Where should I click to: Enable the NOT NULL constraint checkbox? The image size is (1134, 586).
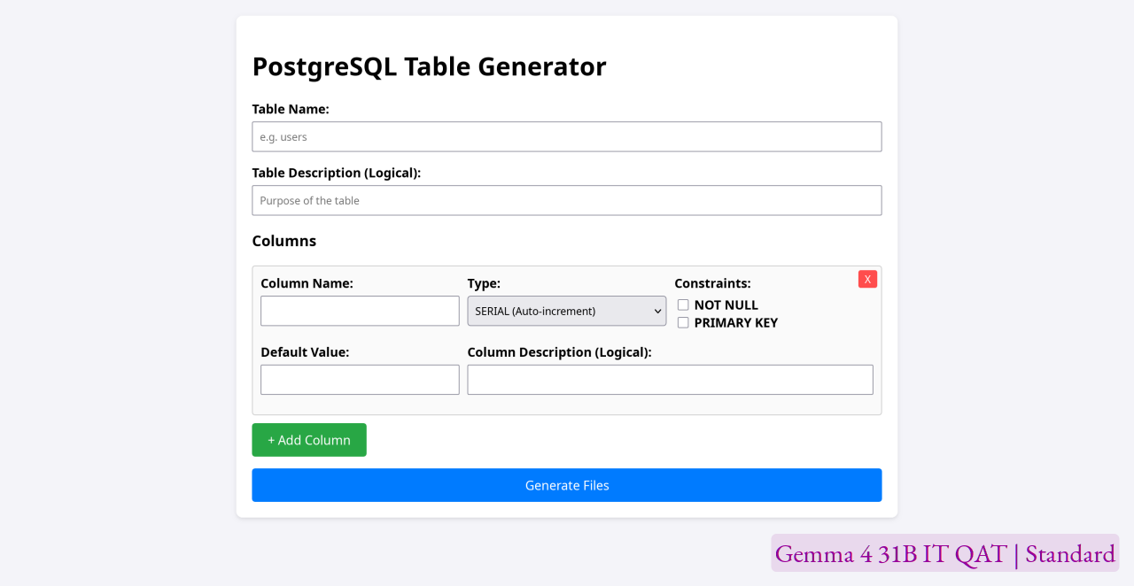[683, 305]
